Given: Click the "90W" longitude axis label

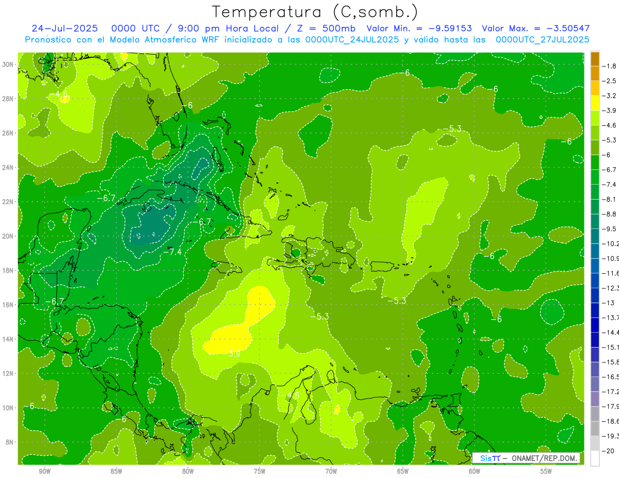Looking at the screenshot, I should tap(45, 471).
